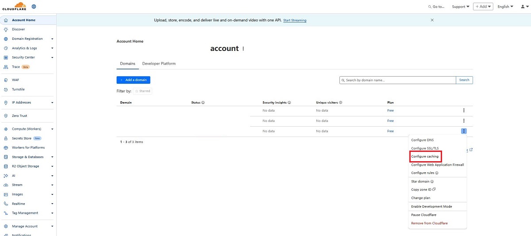Click the WAF shield icon
This screenshot has height=236, width=531.
pyautogui.click(x=6, y=80)
